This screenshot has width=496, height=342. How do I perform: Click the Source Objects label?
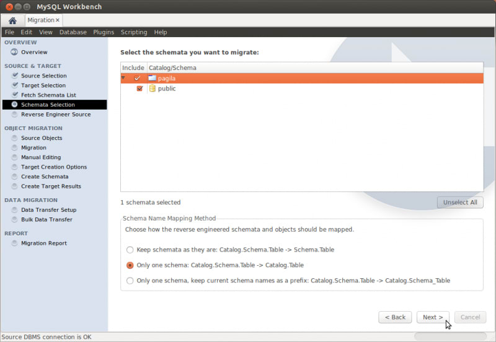[x=42, y=138]
